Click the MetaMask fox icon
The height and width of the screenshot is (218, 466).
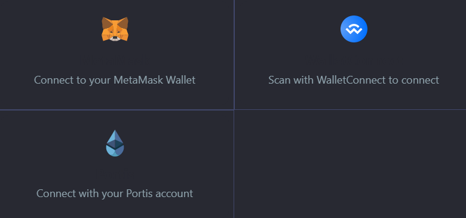coord(115,29)
